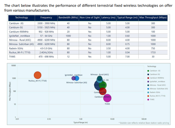Click the purple IgniteNet _mmWave legend dot
Screen dimensions: 175x128
tap(148, 82)
